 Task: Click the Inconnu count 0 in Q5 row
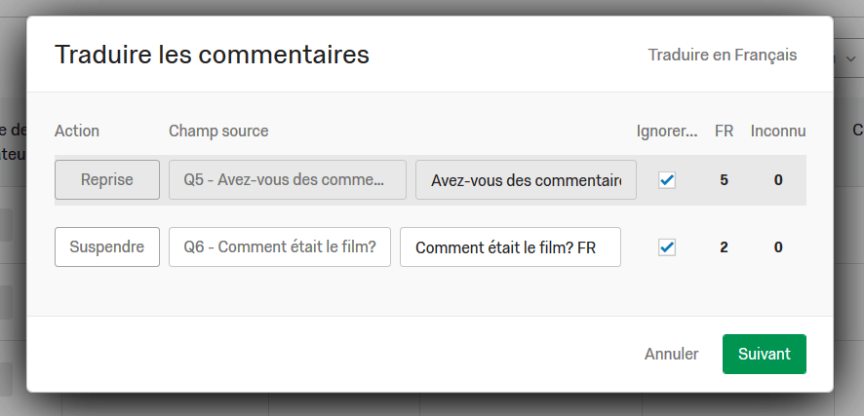[x=778, y=180]
